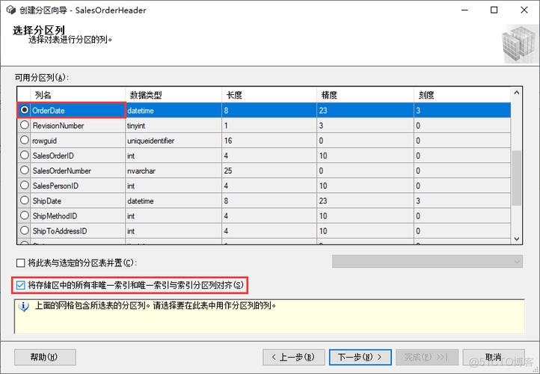Image resolution: width=540 pixels, height=374 pixels.
Task: Maximize the wizard window
Action: coord(494,10)
